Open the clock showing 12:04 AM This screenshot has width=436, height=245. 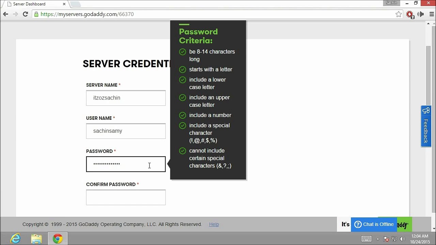pyautogui.click(x=420, y=239)
